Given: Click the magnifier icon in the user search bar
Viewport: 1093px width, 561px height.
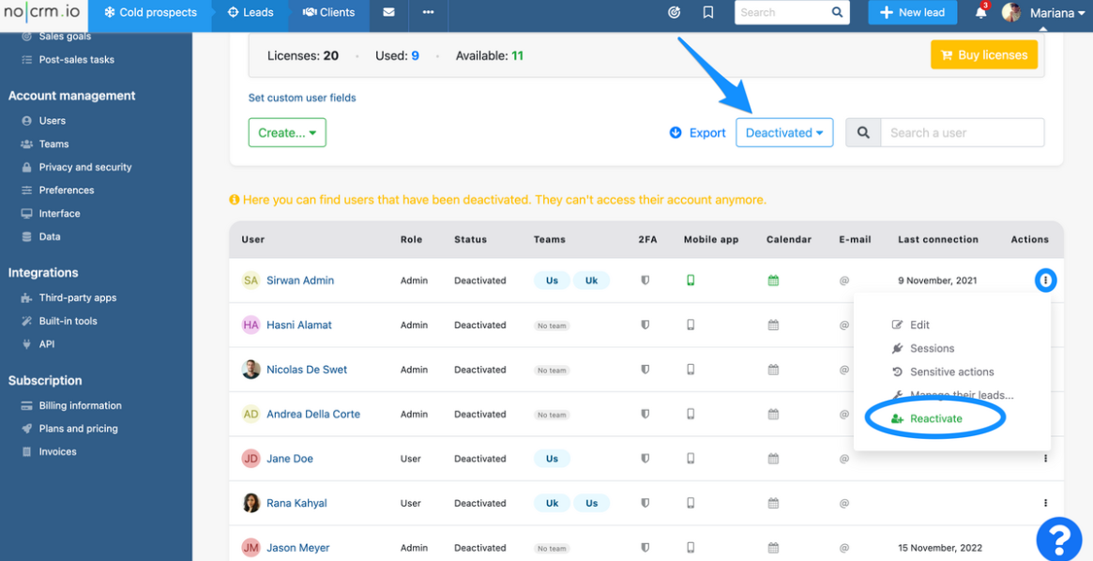Looking at the screenshot, I should tap(863, 132).
